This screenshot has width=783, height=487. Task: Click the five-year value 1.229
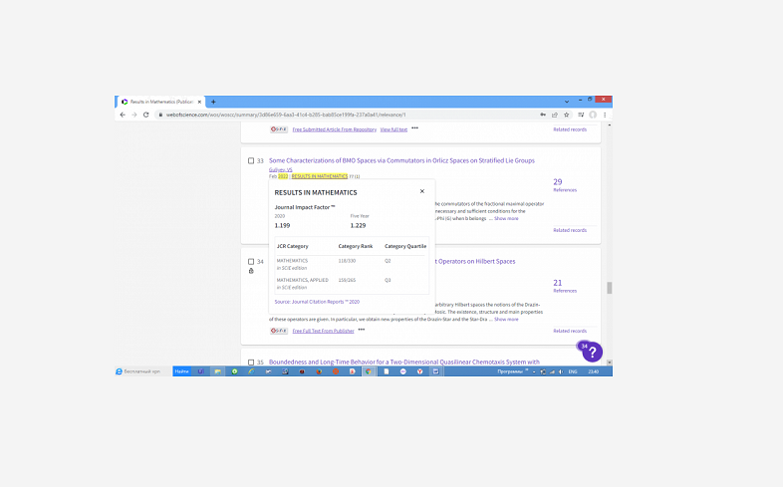tap(358, 225)
